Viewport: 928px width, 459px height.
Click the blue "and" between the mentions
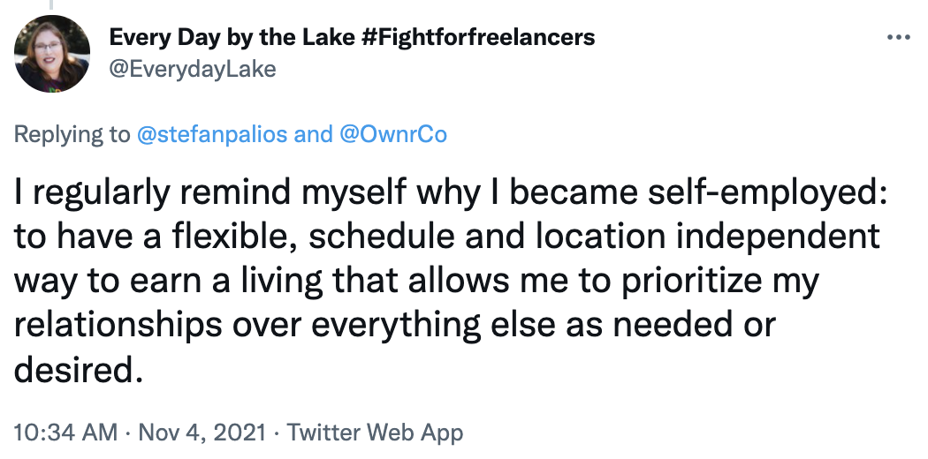coord(313,135)
